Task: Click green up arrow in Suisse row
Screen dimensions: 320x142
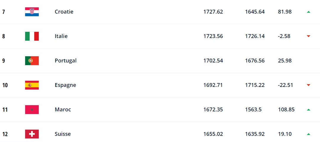Action: pos(308,134)
